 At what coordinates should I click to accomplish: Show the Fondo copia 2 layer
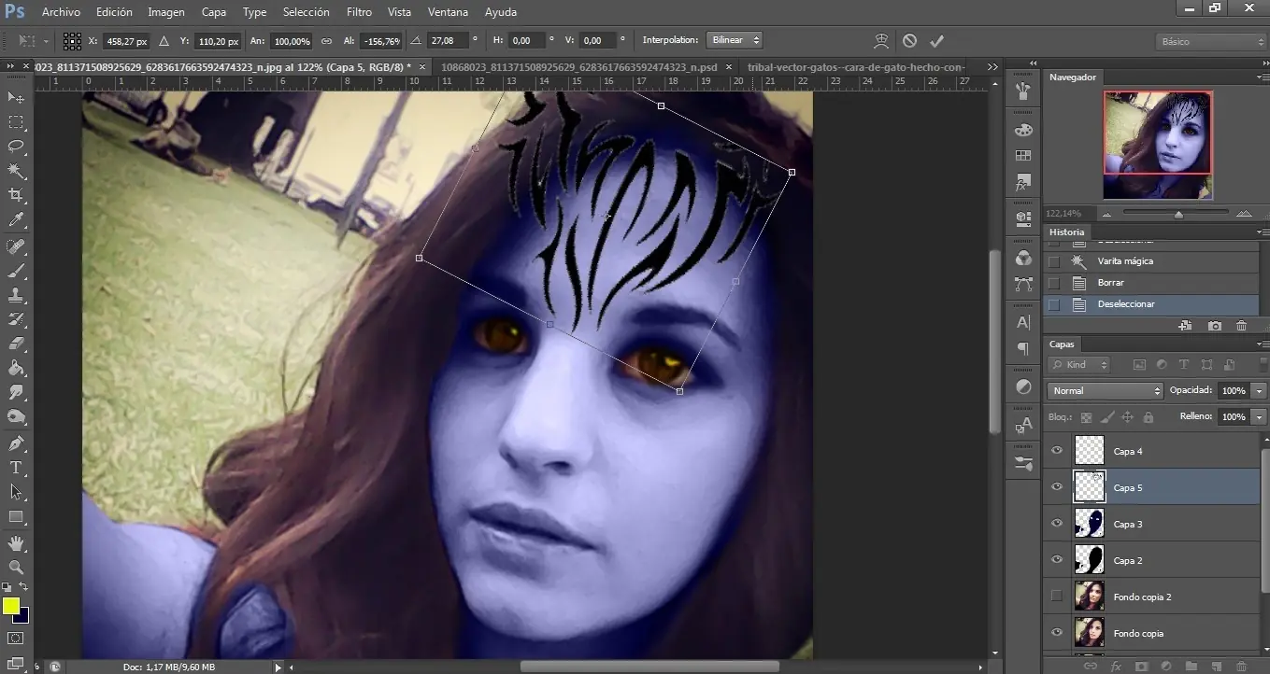[x=1057, y=597]
